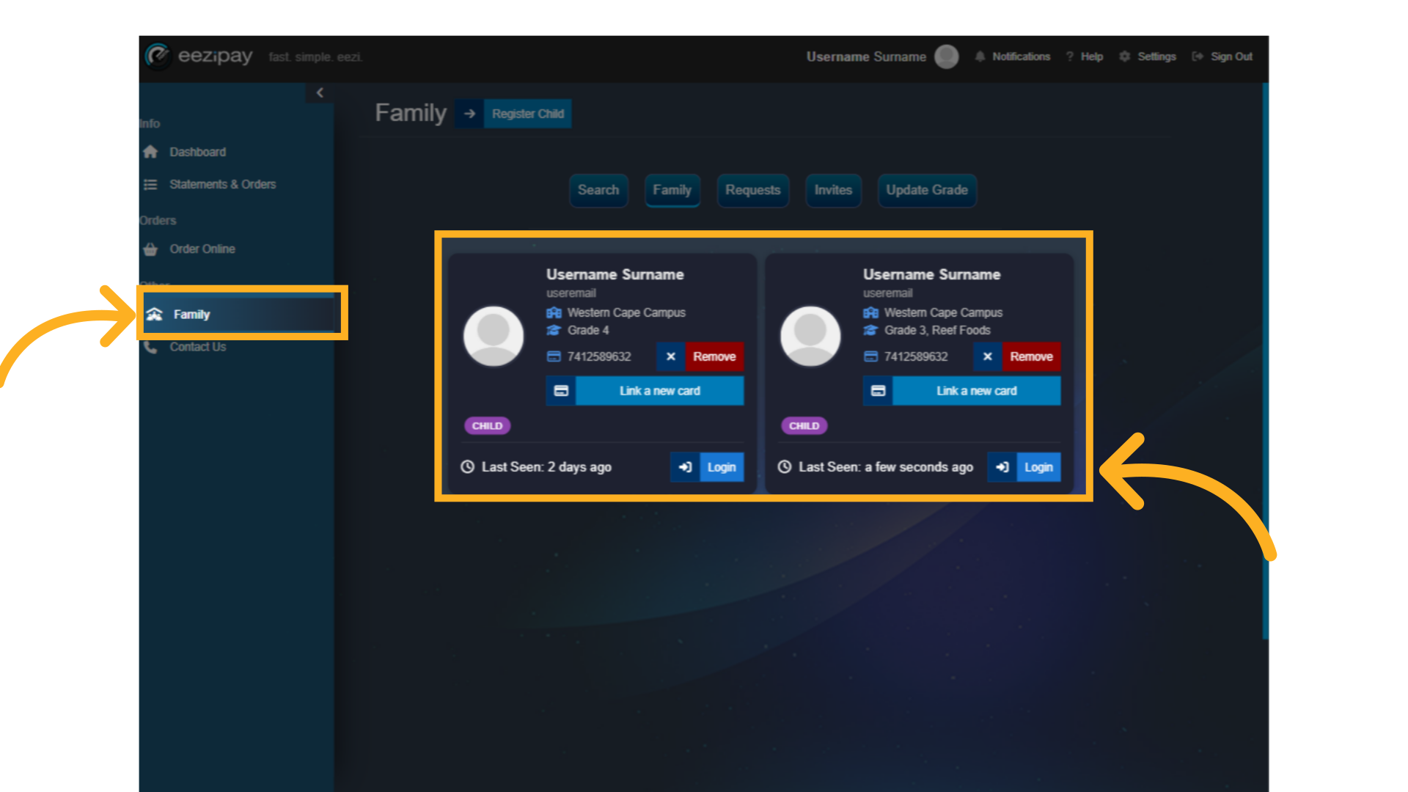This screenshot has width=1408, height=792.
Task: Switch to the Invites tab
Action: click(833, 190)
